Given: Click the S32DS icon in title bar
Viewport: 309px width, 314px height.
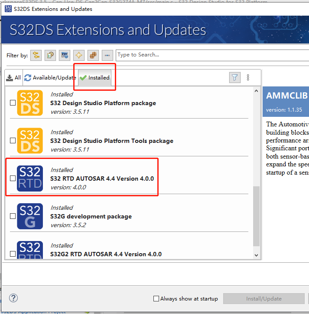Looking at the screenshot, I should [x=8, y=9].
